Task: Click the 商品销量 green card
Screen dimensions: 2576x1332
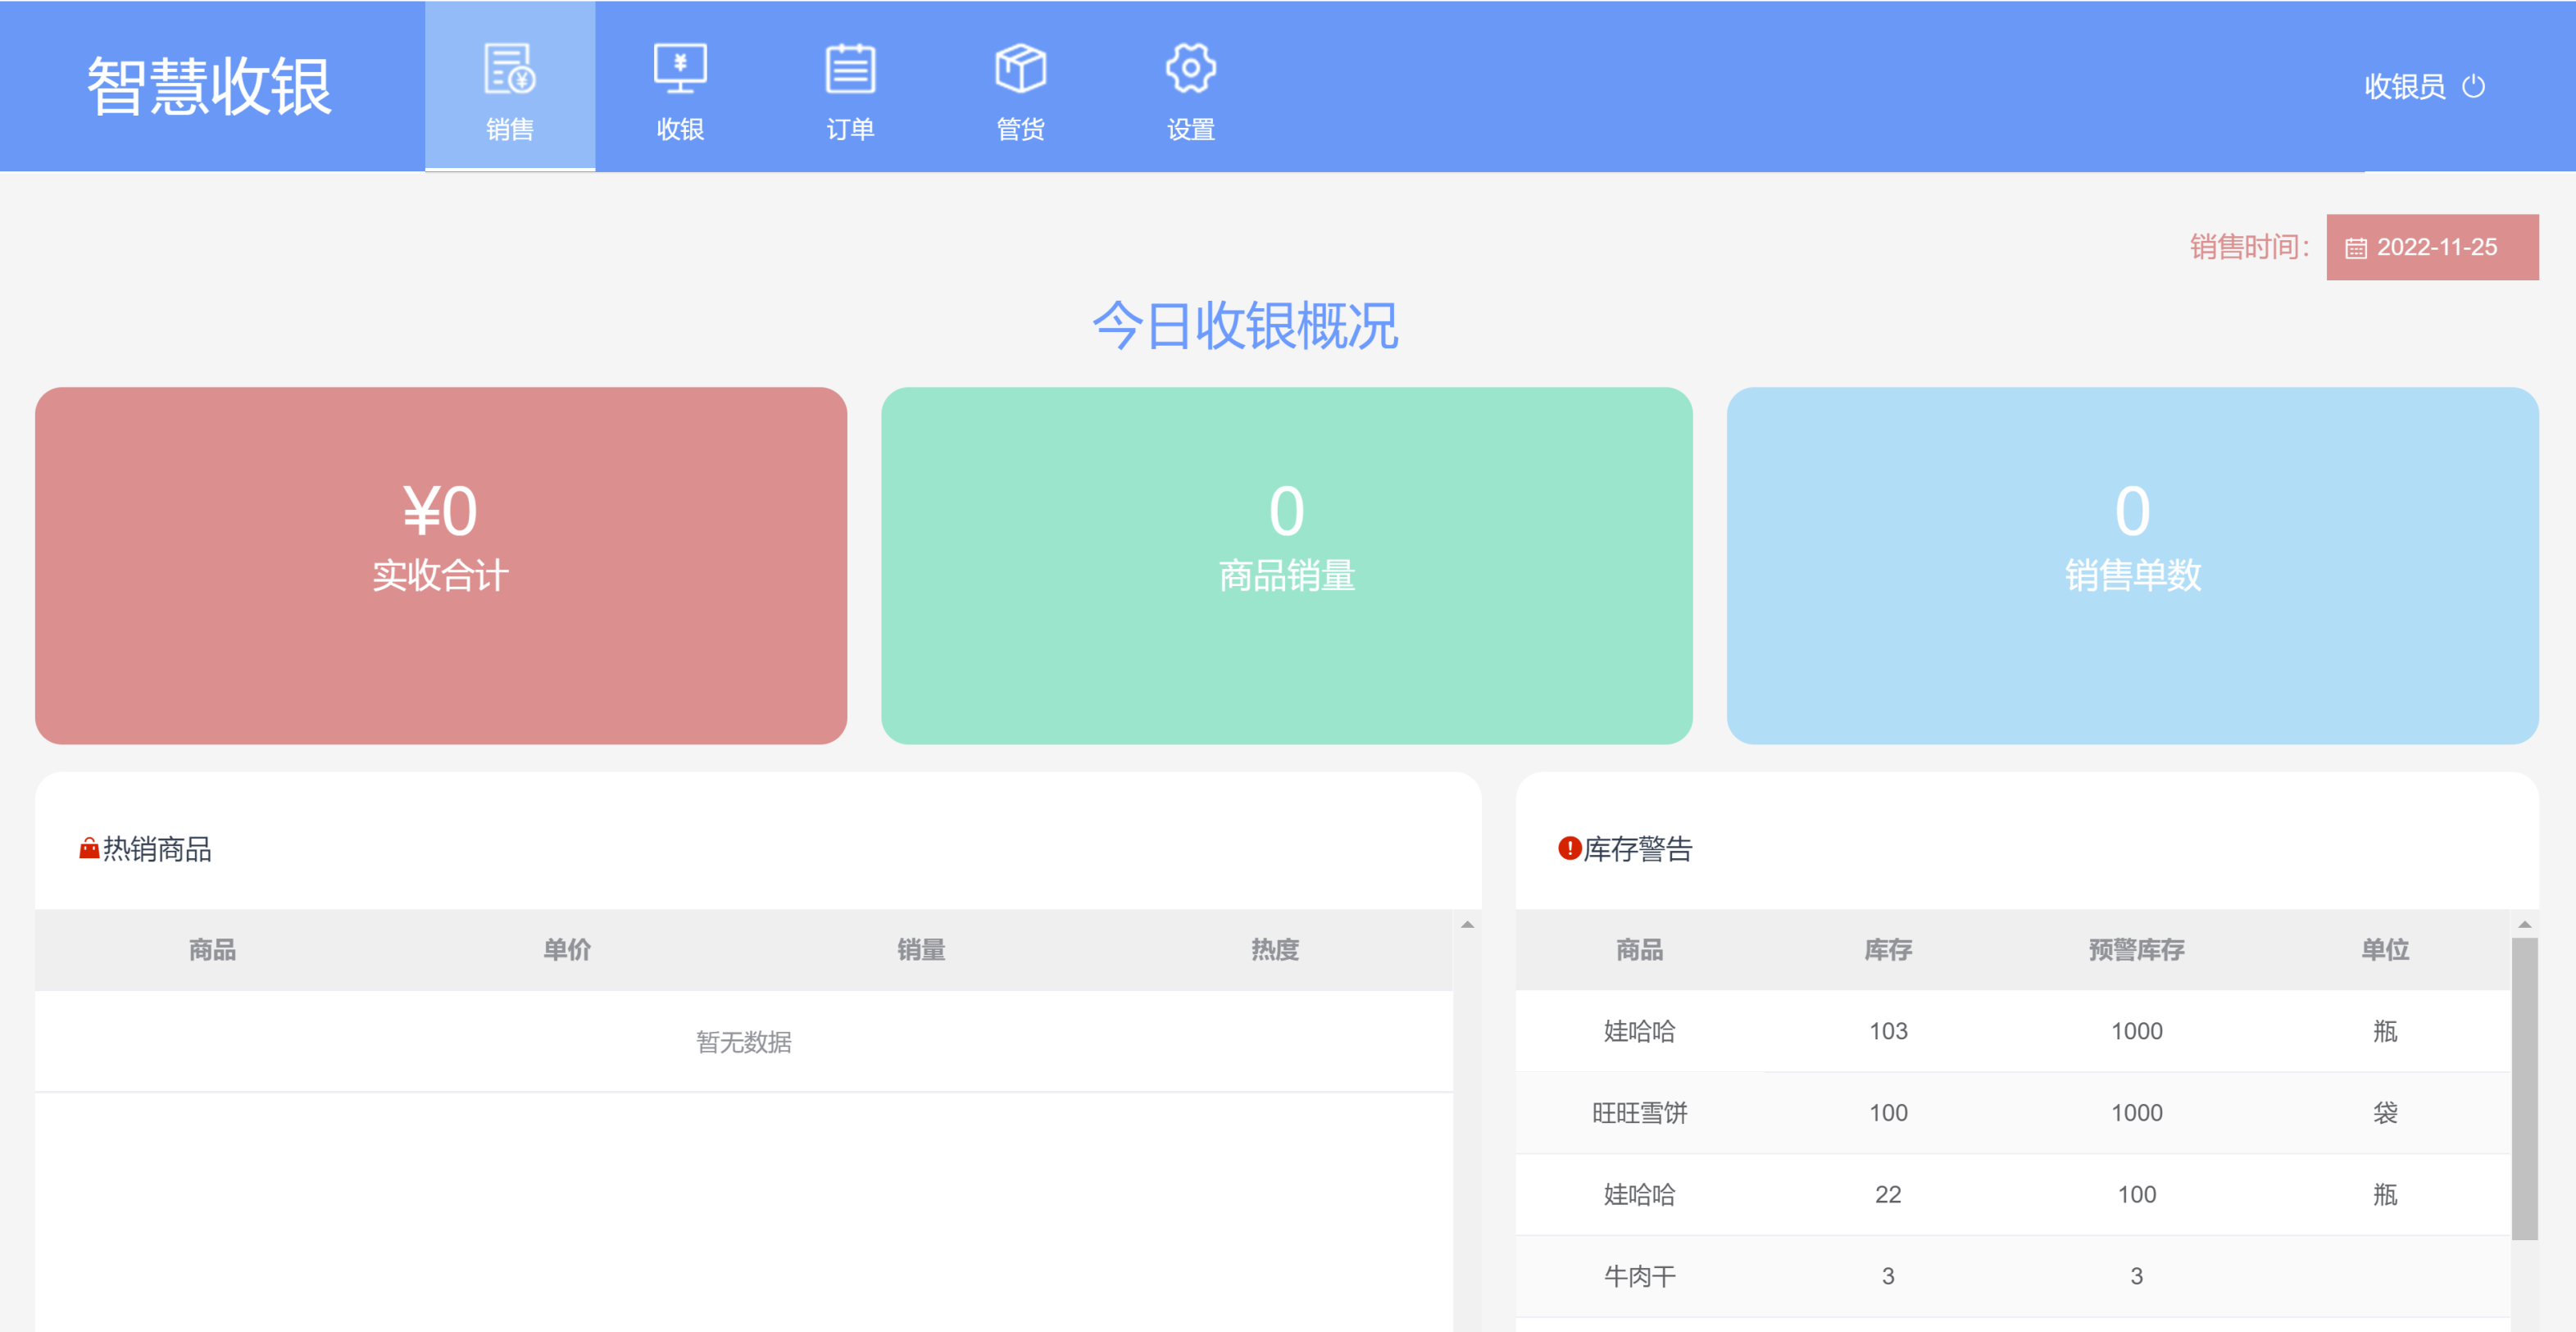Action: click(x=1286, y=565)
